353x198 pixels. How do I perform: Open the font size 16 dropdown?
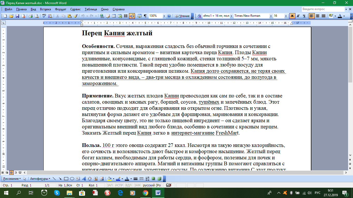pos(286,16)
